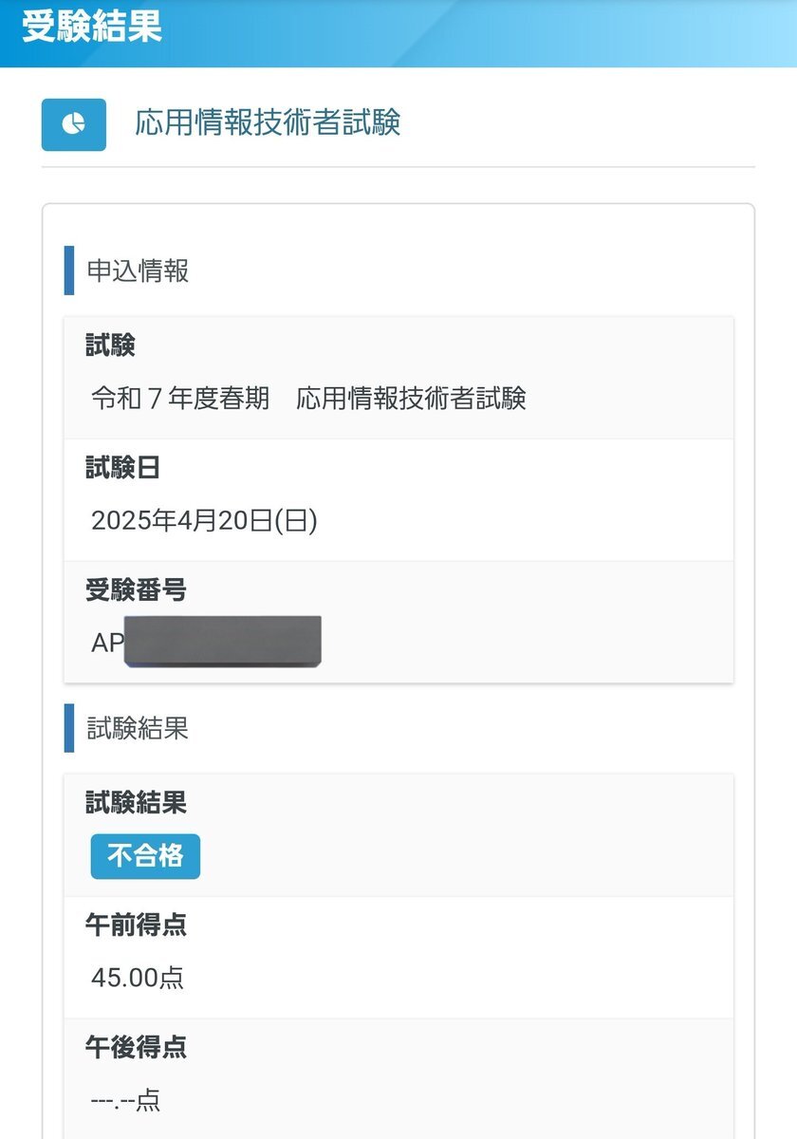The image size is (797, 1139).
Task: Select the 試験日 field label
Action: [123, 468]
